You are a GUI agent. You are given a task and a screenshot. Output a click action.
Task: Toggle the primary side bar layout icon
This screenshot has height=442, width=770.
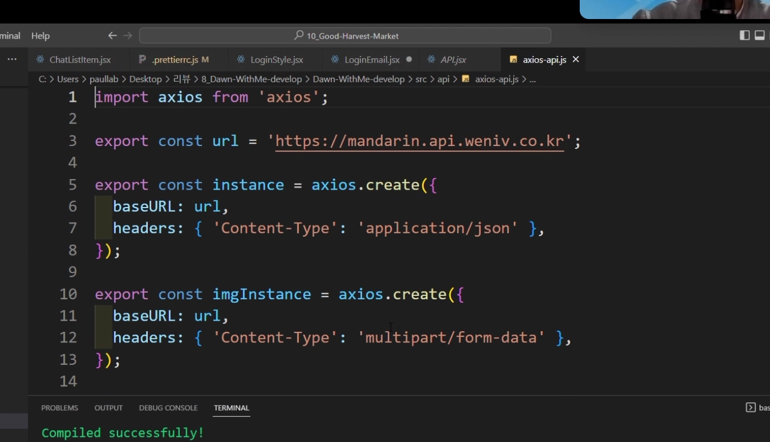[x=744, y=36]
